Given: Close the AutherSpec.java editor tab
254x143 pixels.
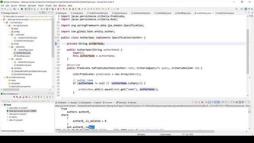Looking at the screenshot, I should pyautogui.click(x=213, y=13).
